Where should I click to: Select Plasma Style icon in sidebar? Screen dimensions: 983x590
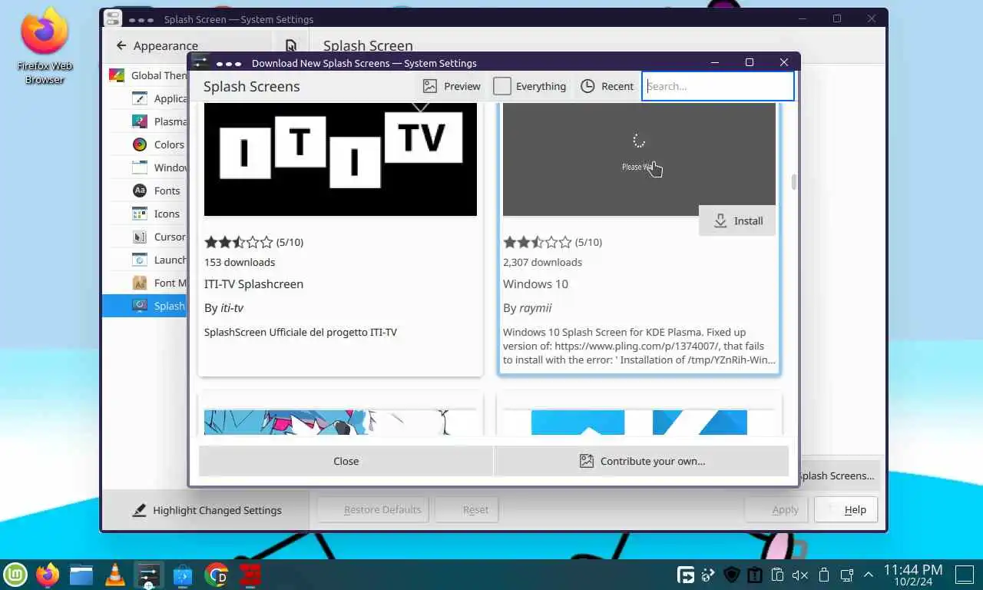[139, 121]
